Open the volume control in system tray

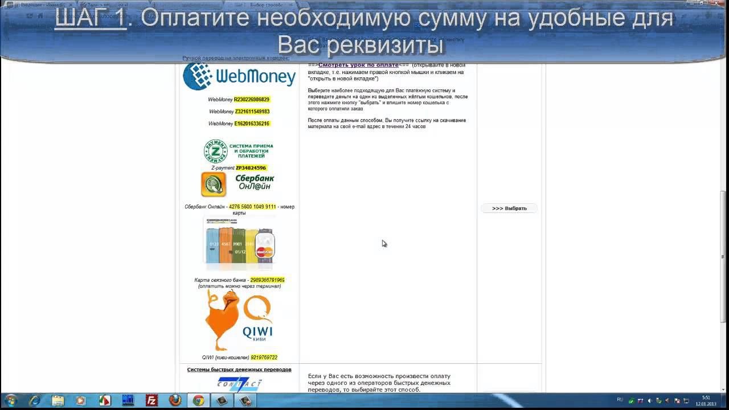tap(650, 400)
